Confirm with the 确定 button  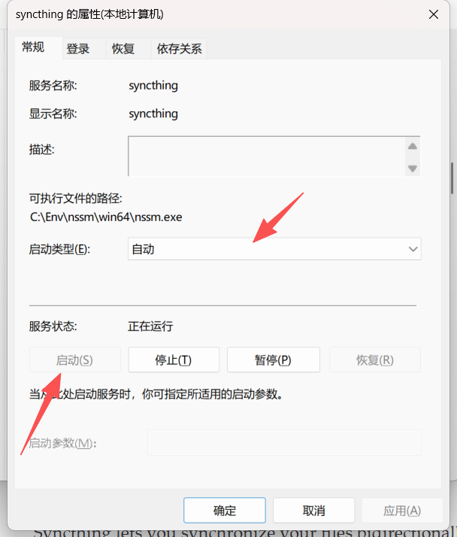pyautogui.click(x=224, y=511)
